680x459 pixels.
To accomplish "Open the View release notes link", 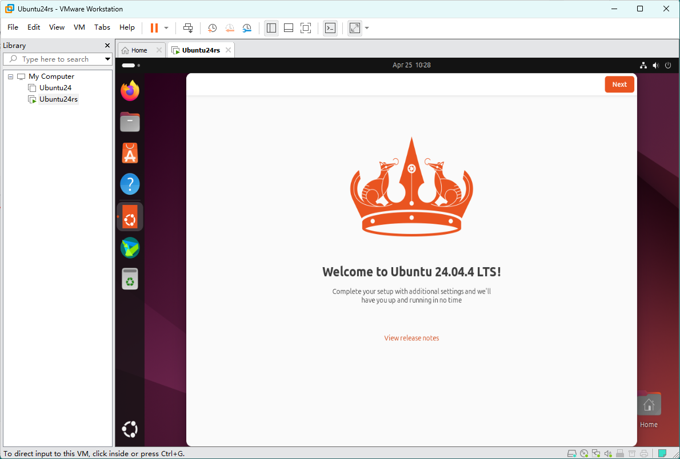I will click(x=411, y=338).
